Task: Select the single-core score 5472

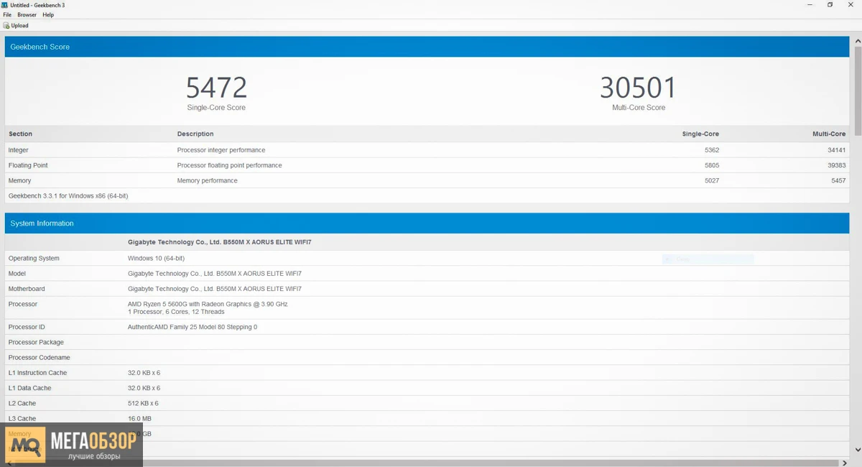Action: coord(216,88)
